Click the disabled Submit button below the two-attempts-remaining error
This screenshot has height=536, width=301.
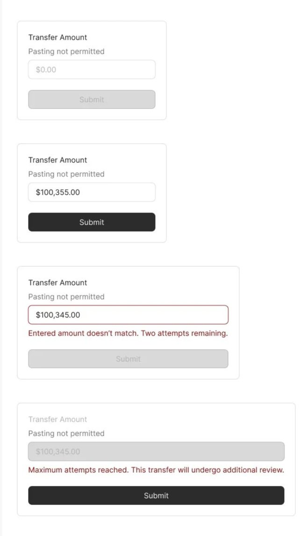click(x=128, y=359)
